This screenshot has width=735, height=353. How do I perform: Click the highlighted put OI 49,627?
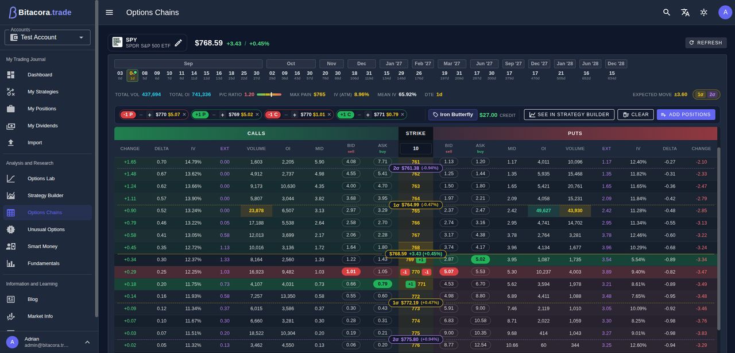click(x=543, y=210)
